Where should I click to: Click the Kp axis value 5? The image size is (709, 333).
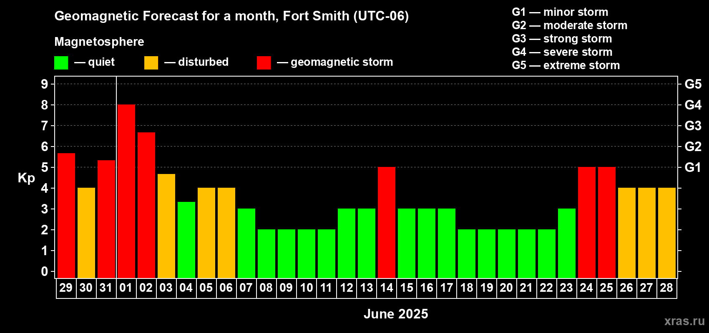point(45,167)
